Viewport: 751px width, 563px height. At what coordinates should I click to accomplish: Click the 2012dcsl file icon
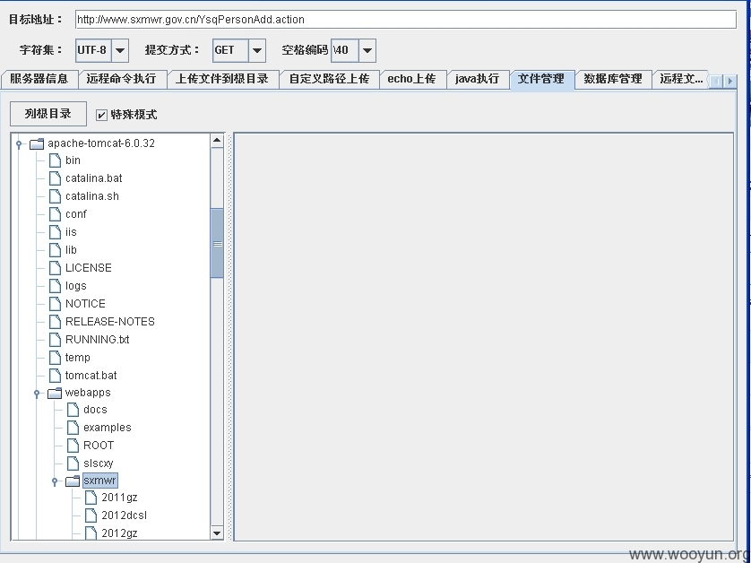pos(91,515)
